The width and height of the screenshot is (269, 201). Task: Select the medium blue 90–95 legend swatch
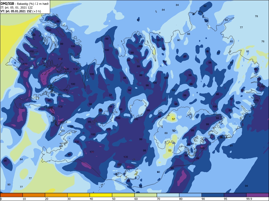pos(213,195)
